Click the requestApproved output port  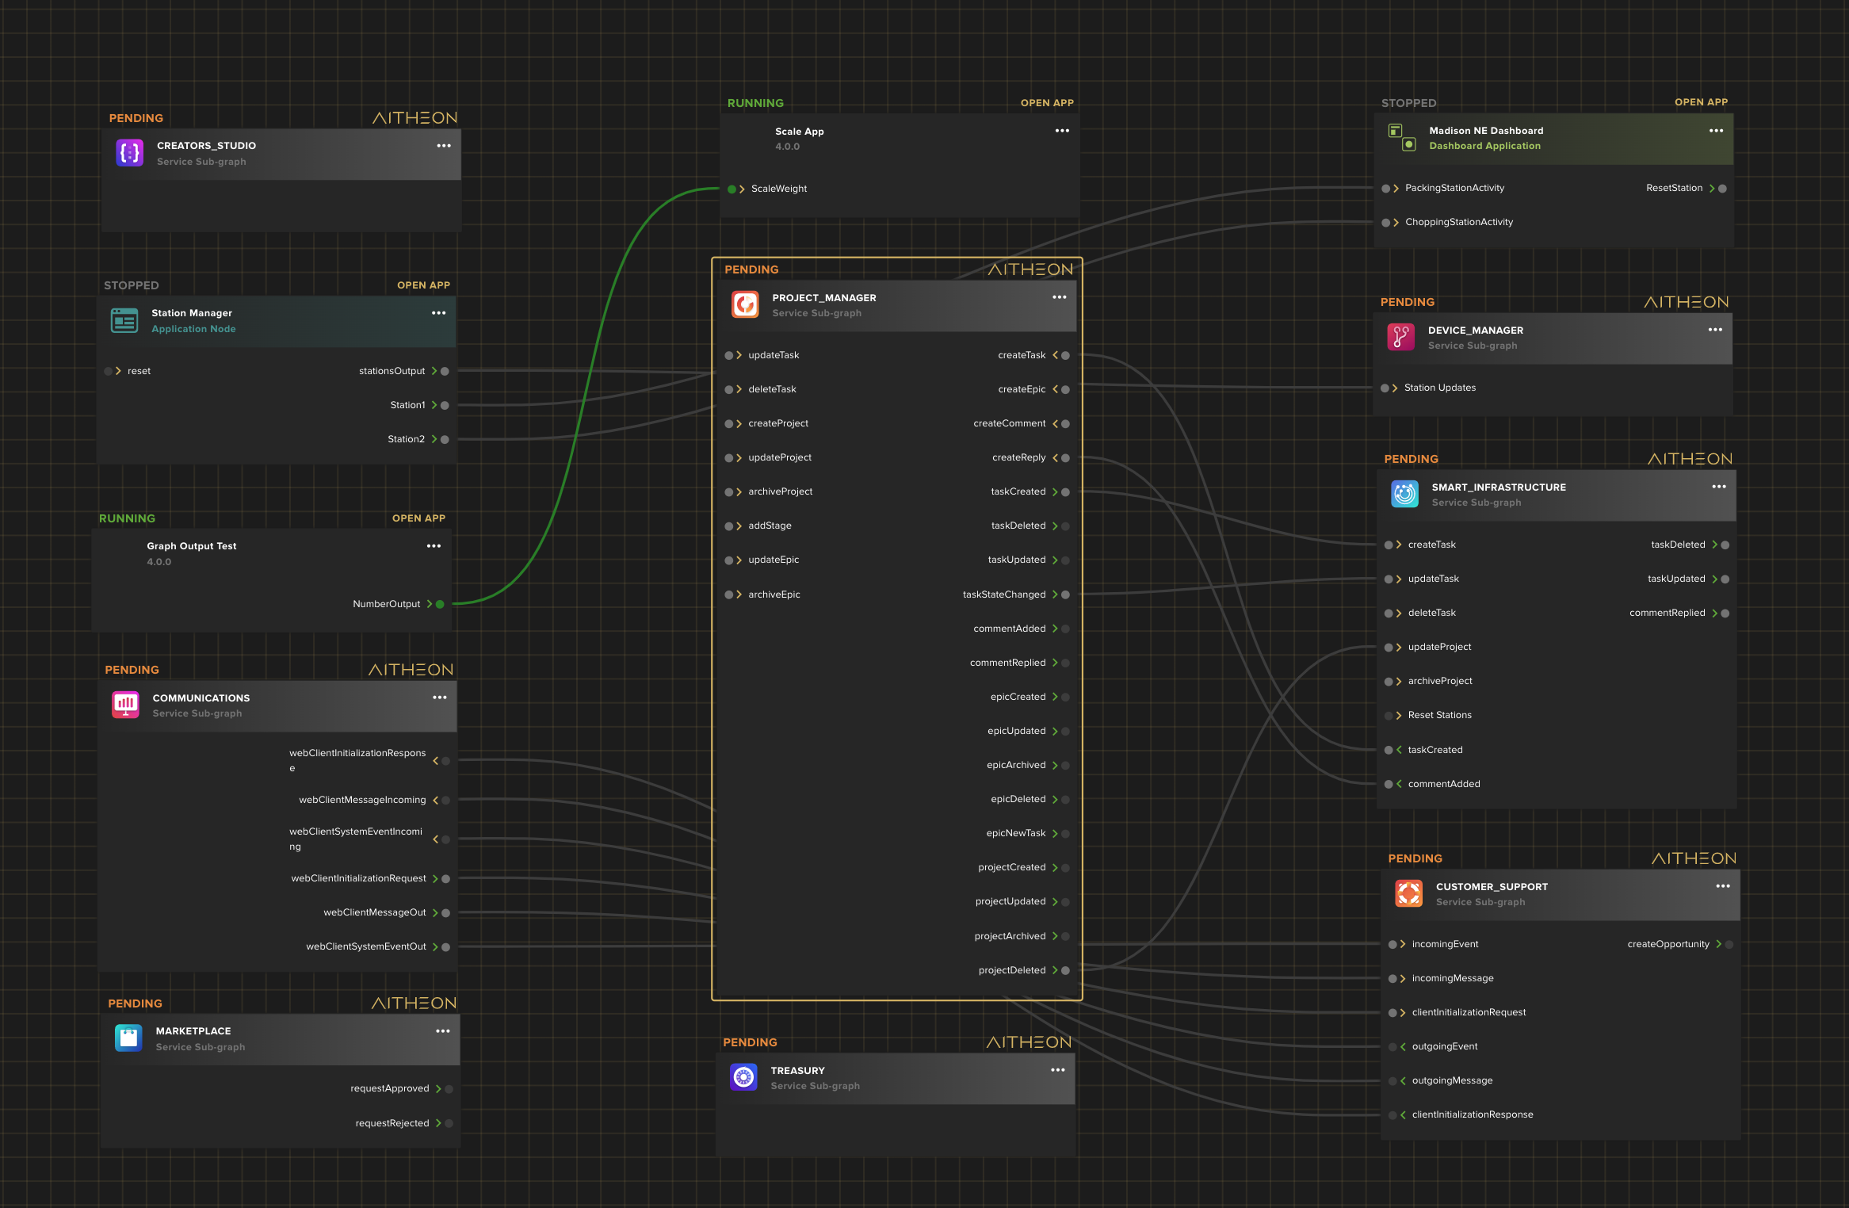tap(449, 1088)
